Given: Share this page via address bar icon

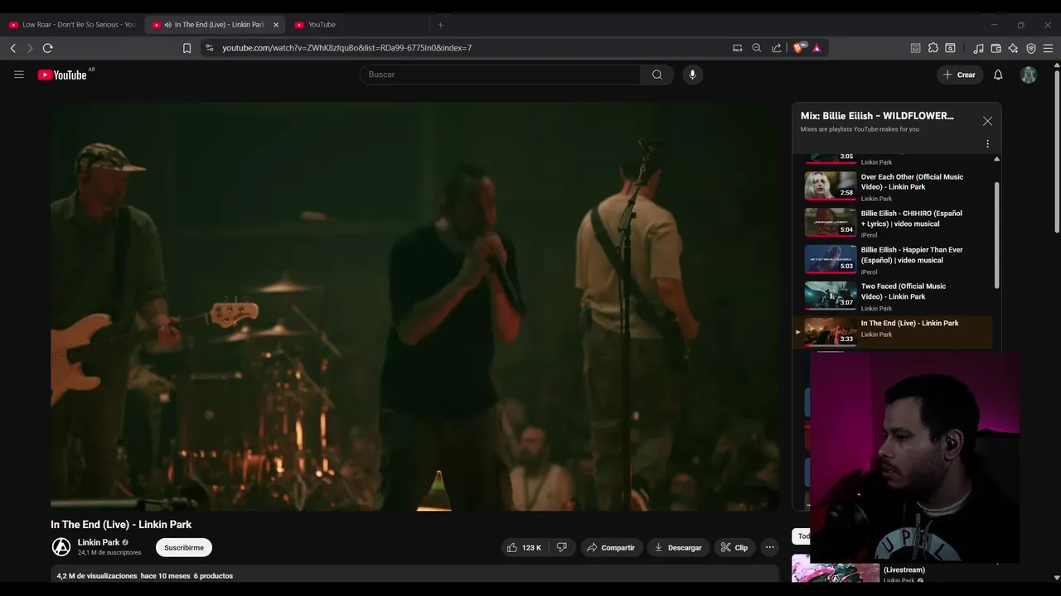Looking at the screenshot, I should (x=777, y=48).
